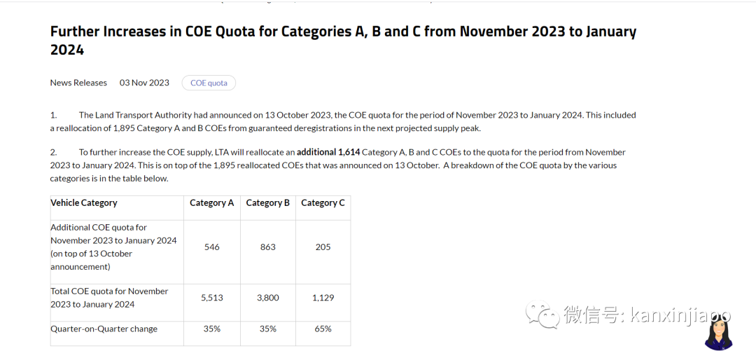
Task: Click the 863 additional quota cell
Action: tap(268, 247)
